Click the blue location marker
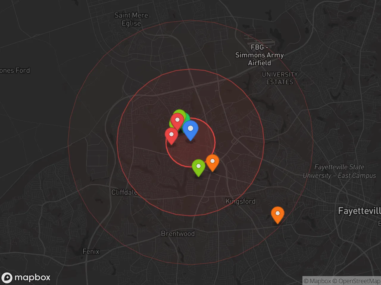 click(x=190, y=129)
